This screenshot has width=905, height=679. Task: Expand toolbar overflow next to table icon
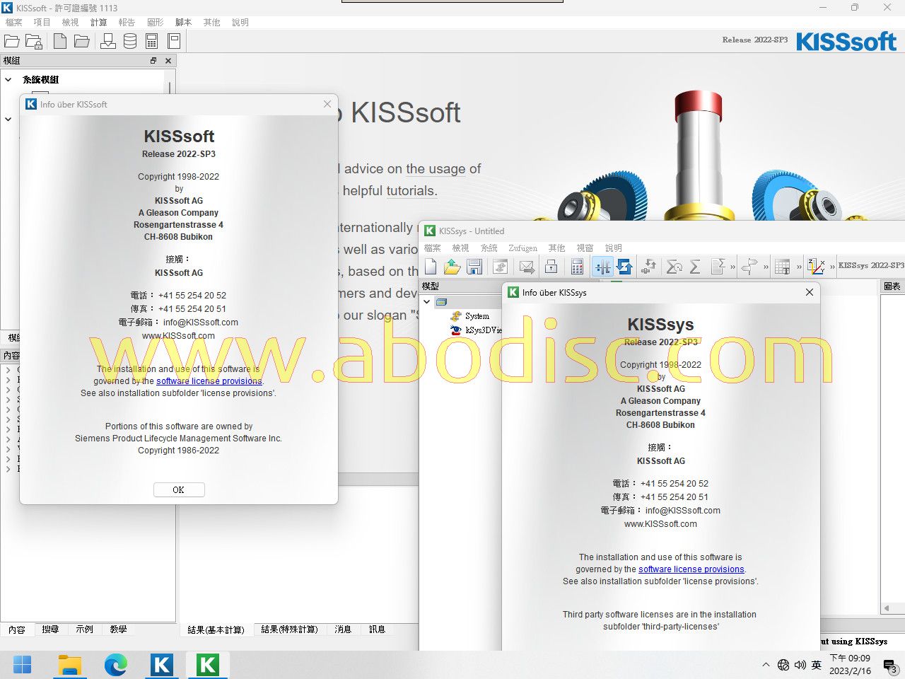click(x=799, y=267)
